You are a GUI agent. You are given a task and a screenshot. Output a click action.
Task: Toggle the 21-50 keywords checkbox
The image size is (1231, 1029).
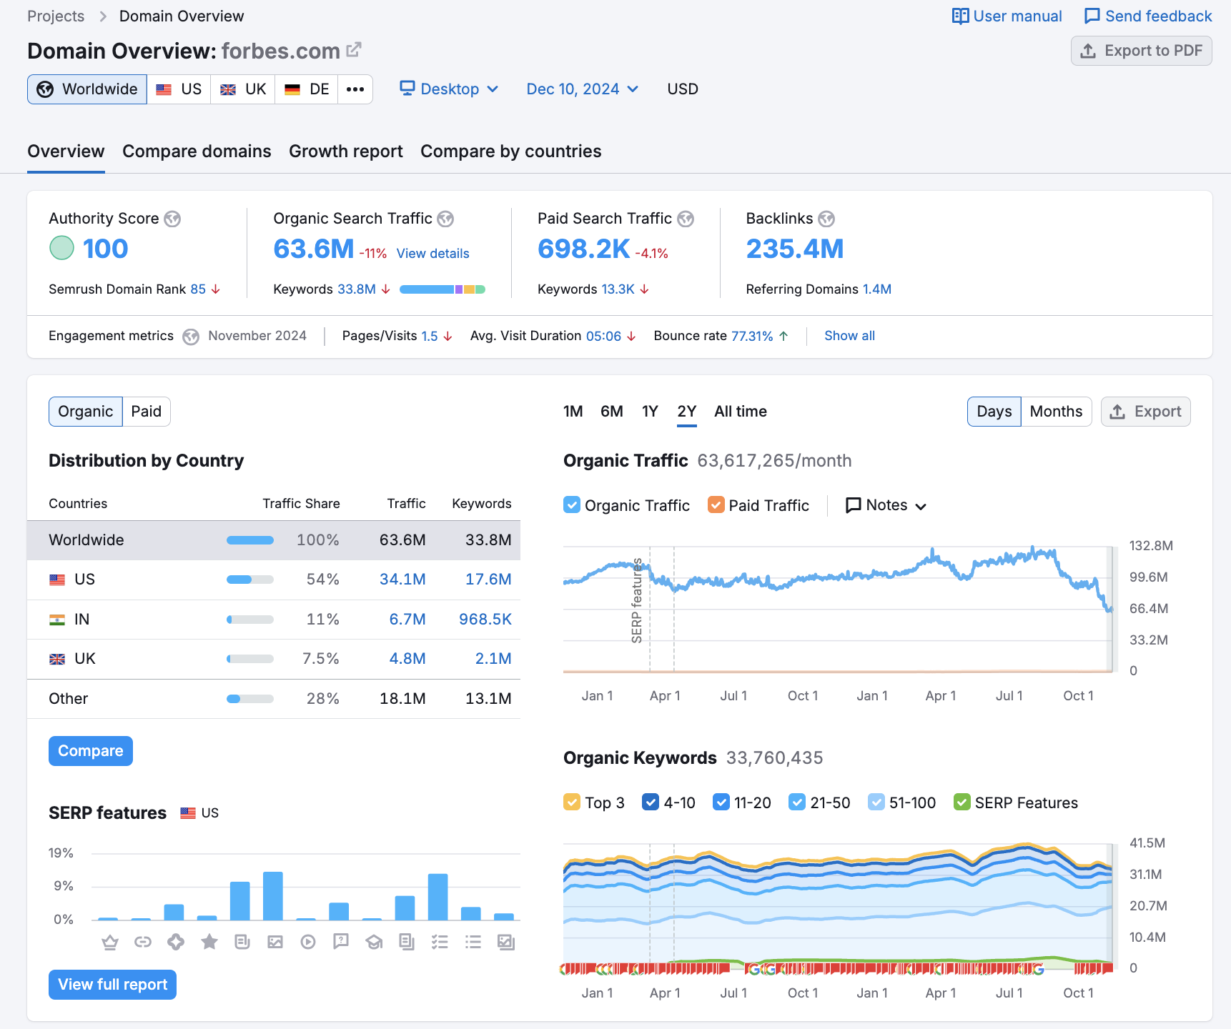click(797, 802)
